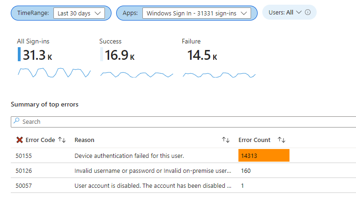Click the Failure trend sparkline

219,75
